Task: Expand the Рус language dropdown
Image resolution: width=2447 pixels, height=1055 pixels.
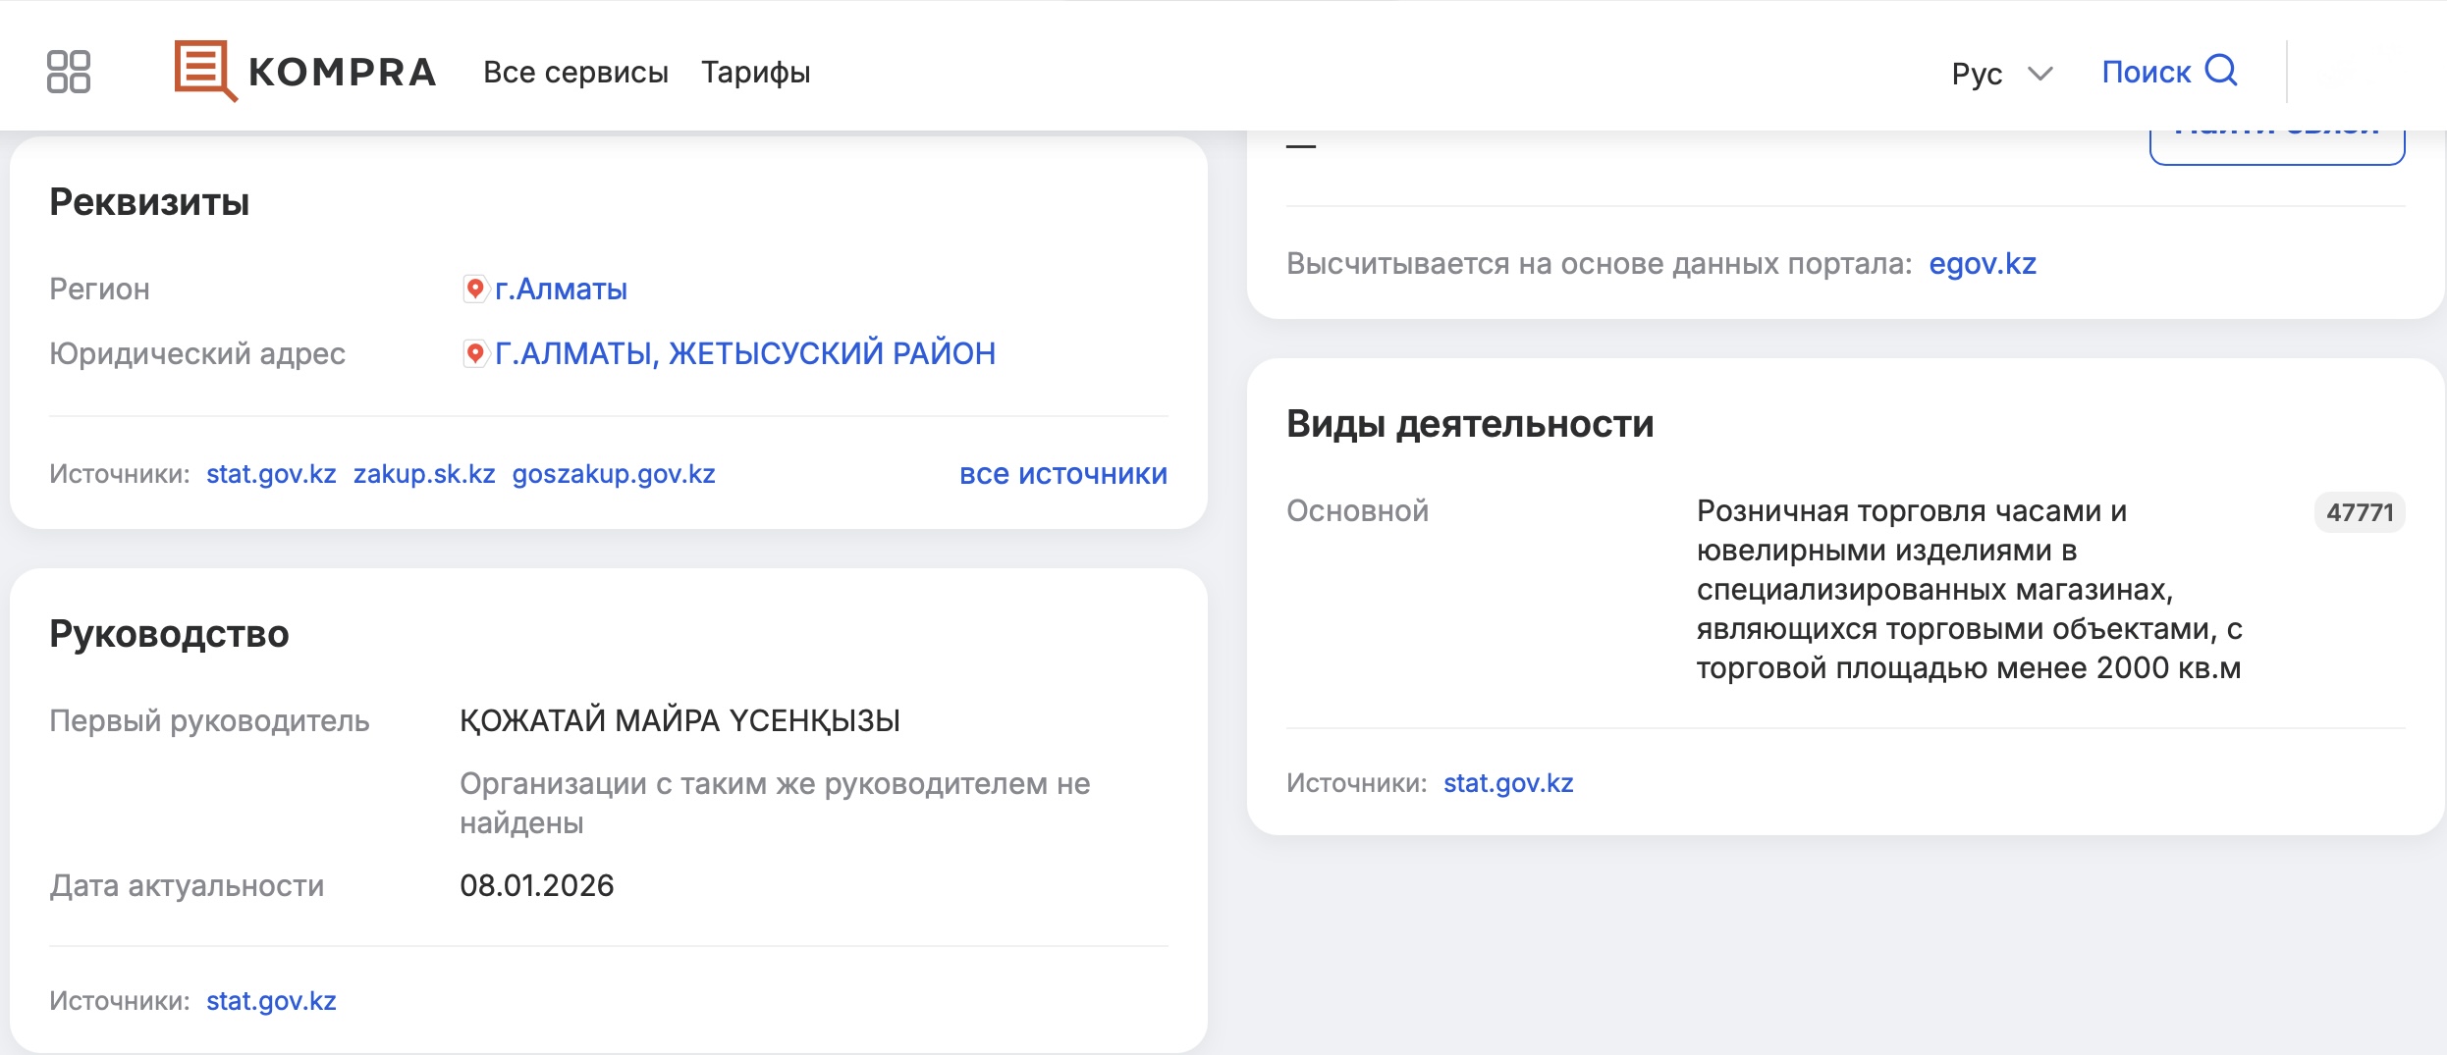Action: click(2001, 74)
